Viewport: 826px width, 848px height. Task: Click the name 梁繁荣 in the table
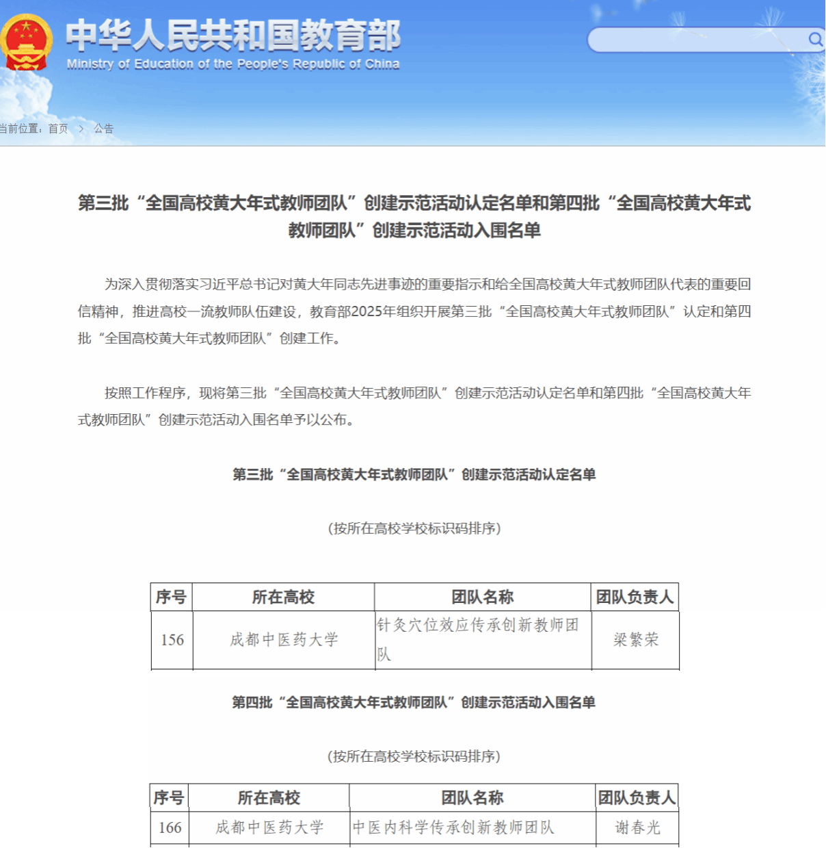[x=635, y=640]
